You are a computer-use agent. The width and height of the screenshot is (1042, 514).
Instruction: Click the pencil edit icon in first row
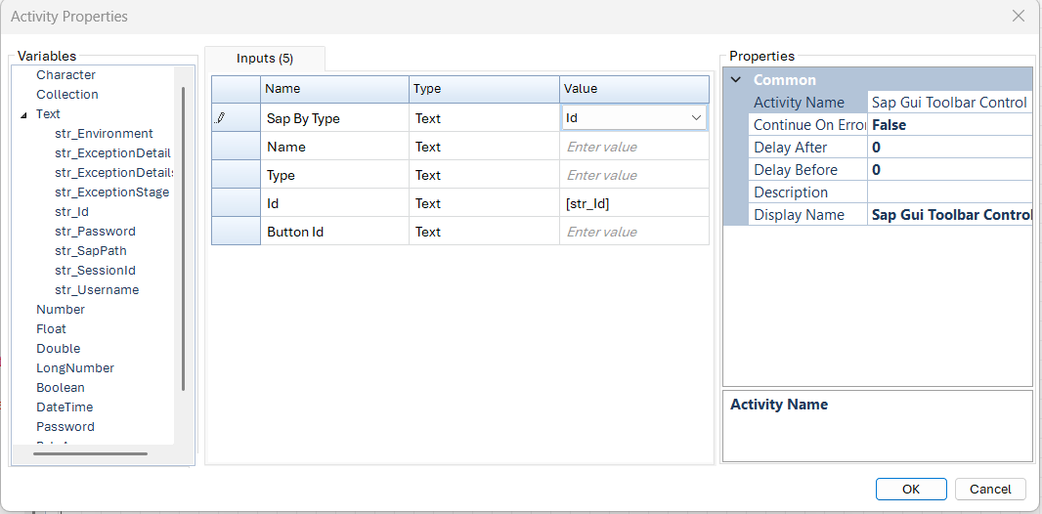coord(221,118)
